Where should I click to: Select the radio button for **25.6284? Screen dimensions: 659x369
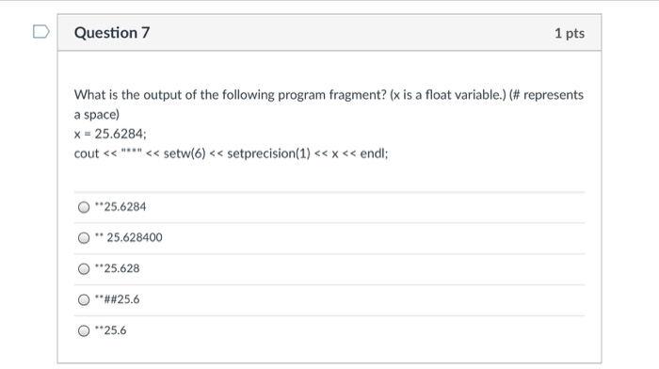click(x=84, y=207)
